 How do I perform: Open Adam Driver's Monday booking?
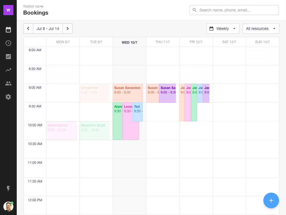(x=61, y=130)
